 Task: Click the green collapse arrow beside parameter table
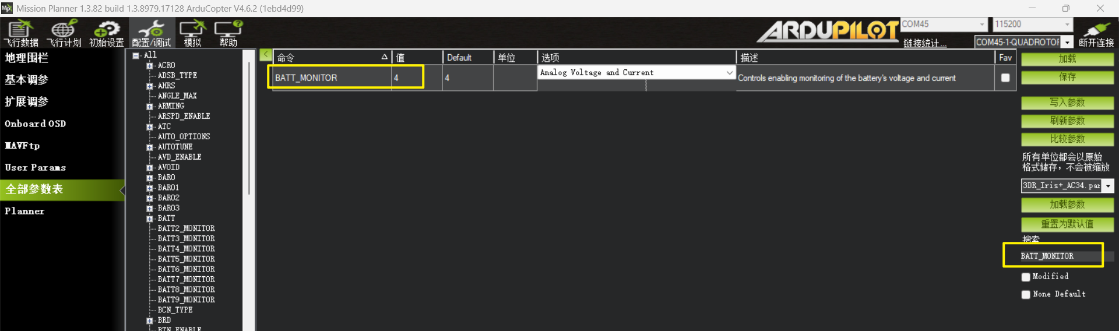[x=265, y=55]
